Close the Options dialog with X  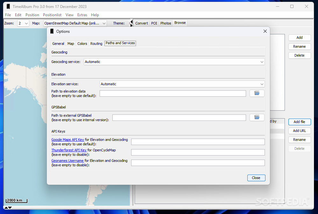click(265, 31)
